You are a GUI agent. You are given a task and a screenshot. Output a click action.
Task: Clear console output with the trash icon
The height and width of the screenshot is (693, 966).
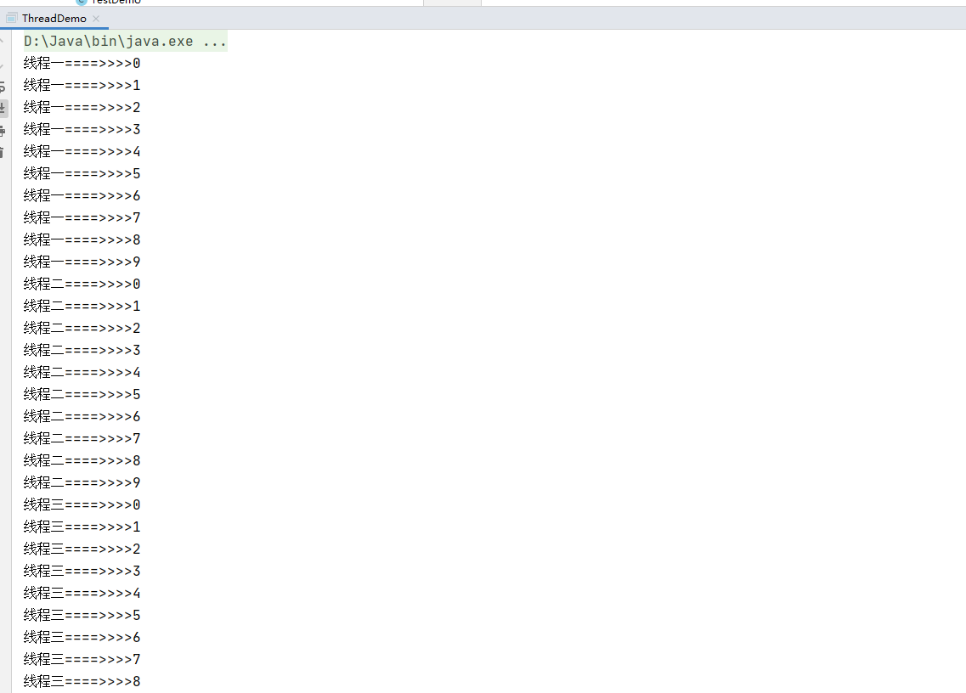5,153
